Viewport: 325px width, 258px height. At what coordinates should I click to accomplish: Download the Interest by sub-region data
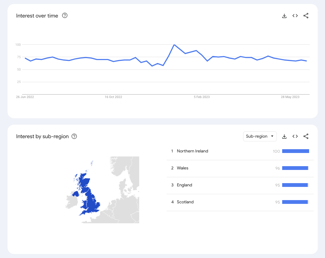(x=284, y=137)
